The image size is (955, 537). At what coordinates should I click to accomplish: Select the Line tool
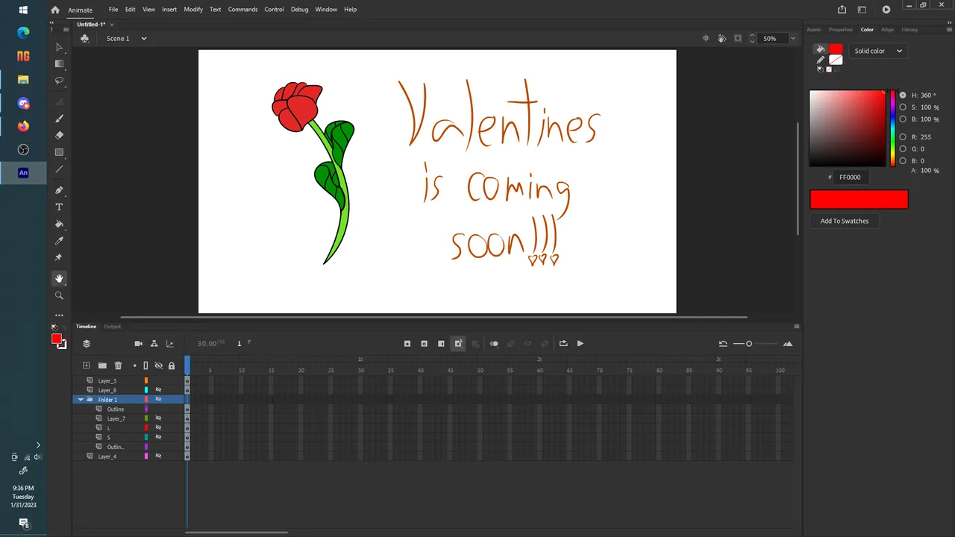59,169
